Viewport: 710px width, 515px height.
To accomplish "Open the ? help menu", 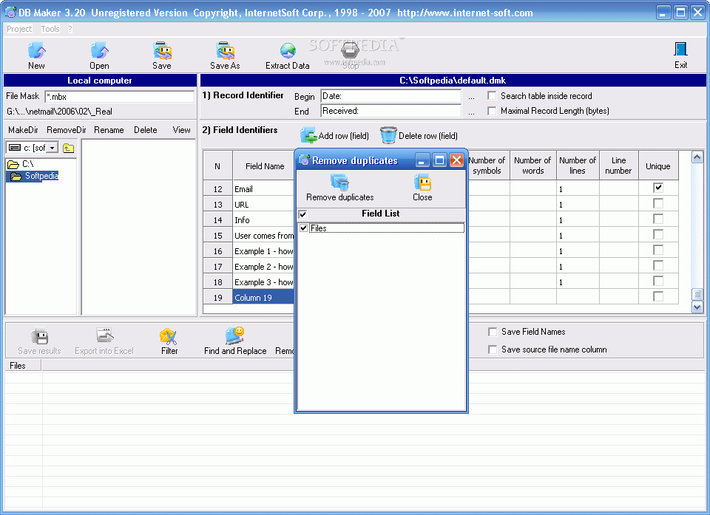I will (x=70, y=29).
